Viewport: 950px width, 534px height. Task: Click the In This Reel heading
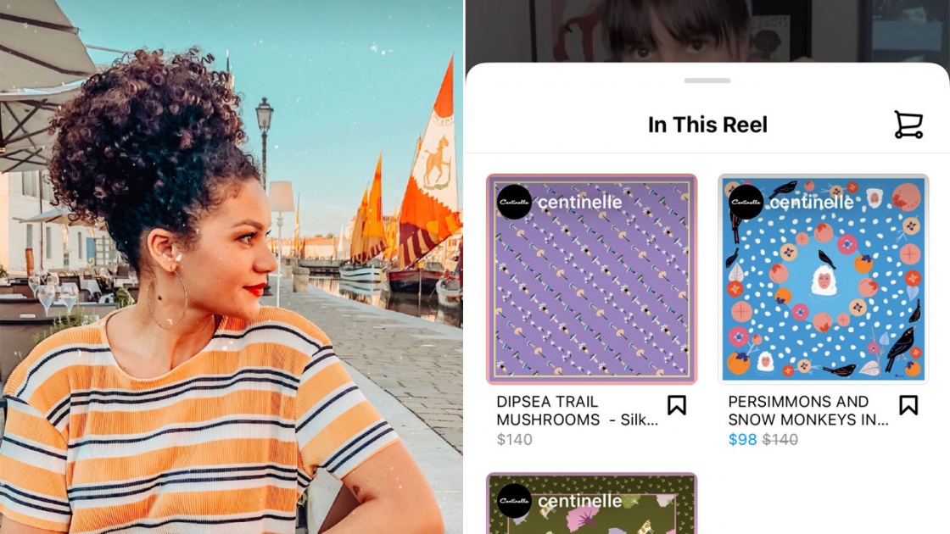point(707,125)
